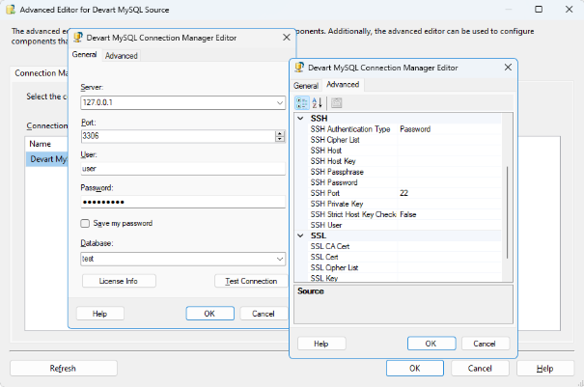Image resolution: width=584 pixels, height=387 pixels.
Task: Collapse the SSL property category
Action: point(300,235)
